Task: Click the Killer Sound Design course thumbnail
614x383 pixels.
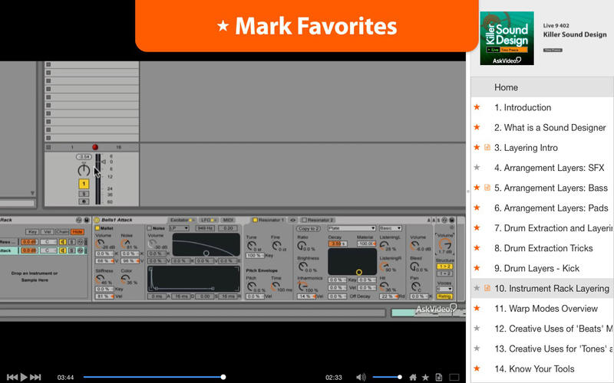Action: tap(506, 38)
